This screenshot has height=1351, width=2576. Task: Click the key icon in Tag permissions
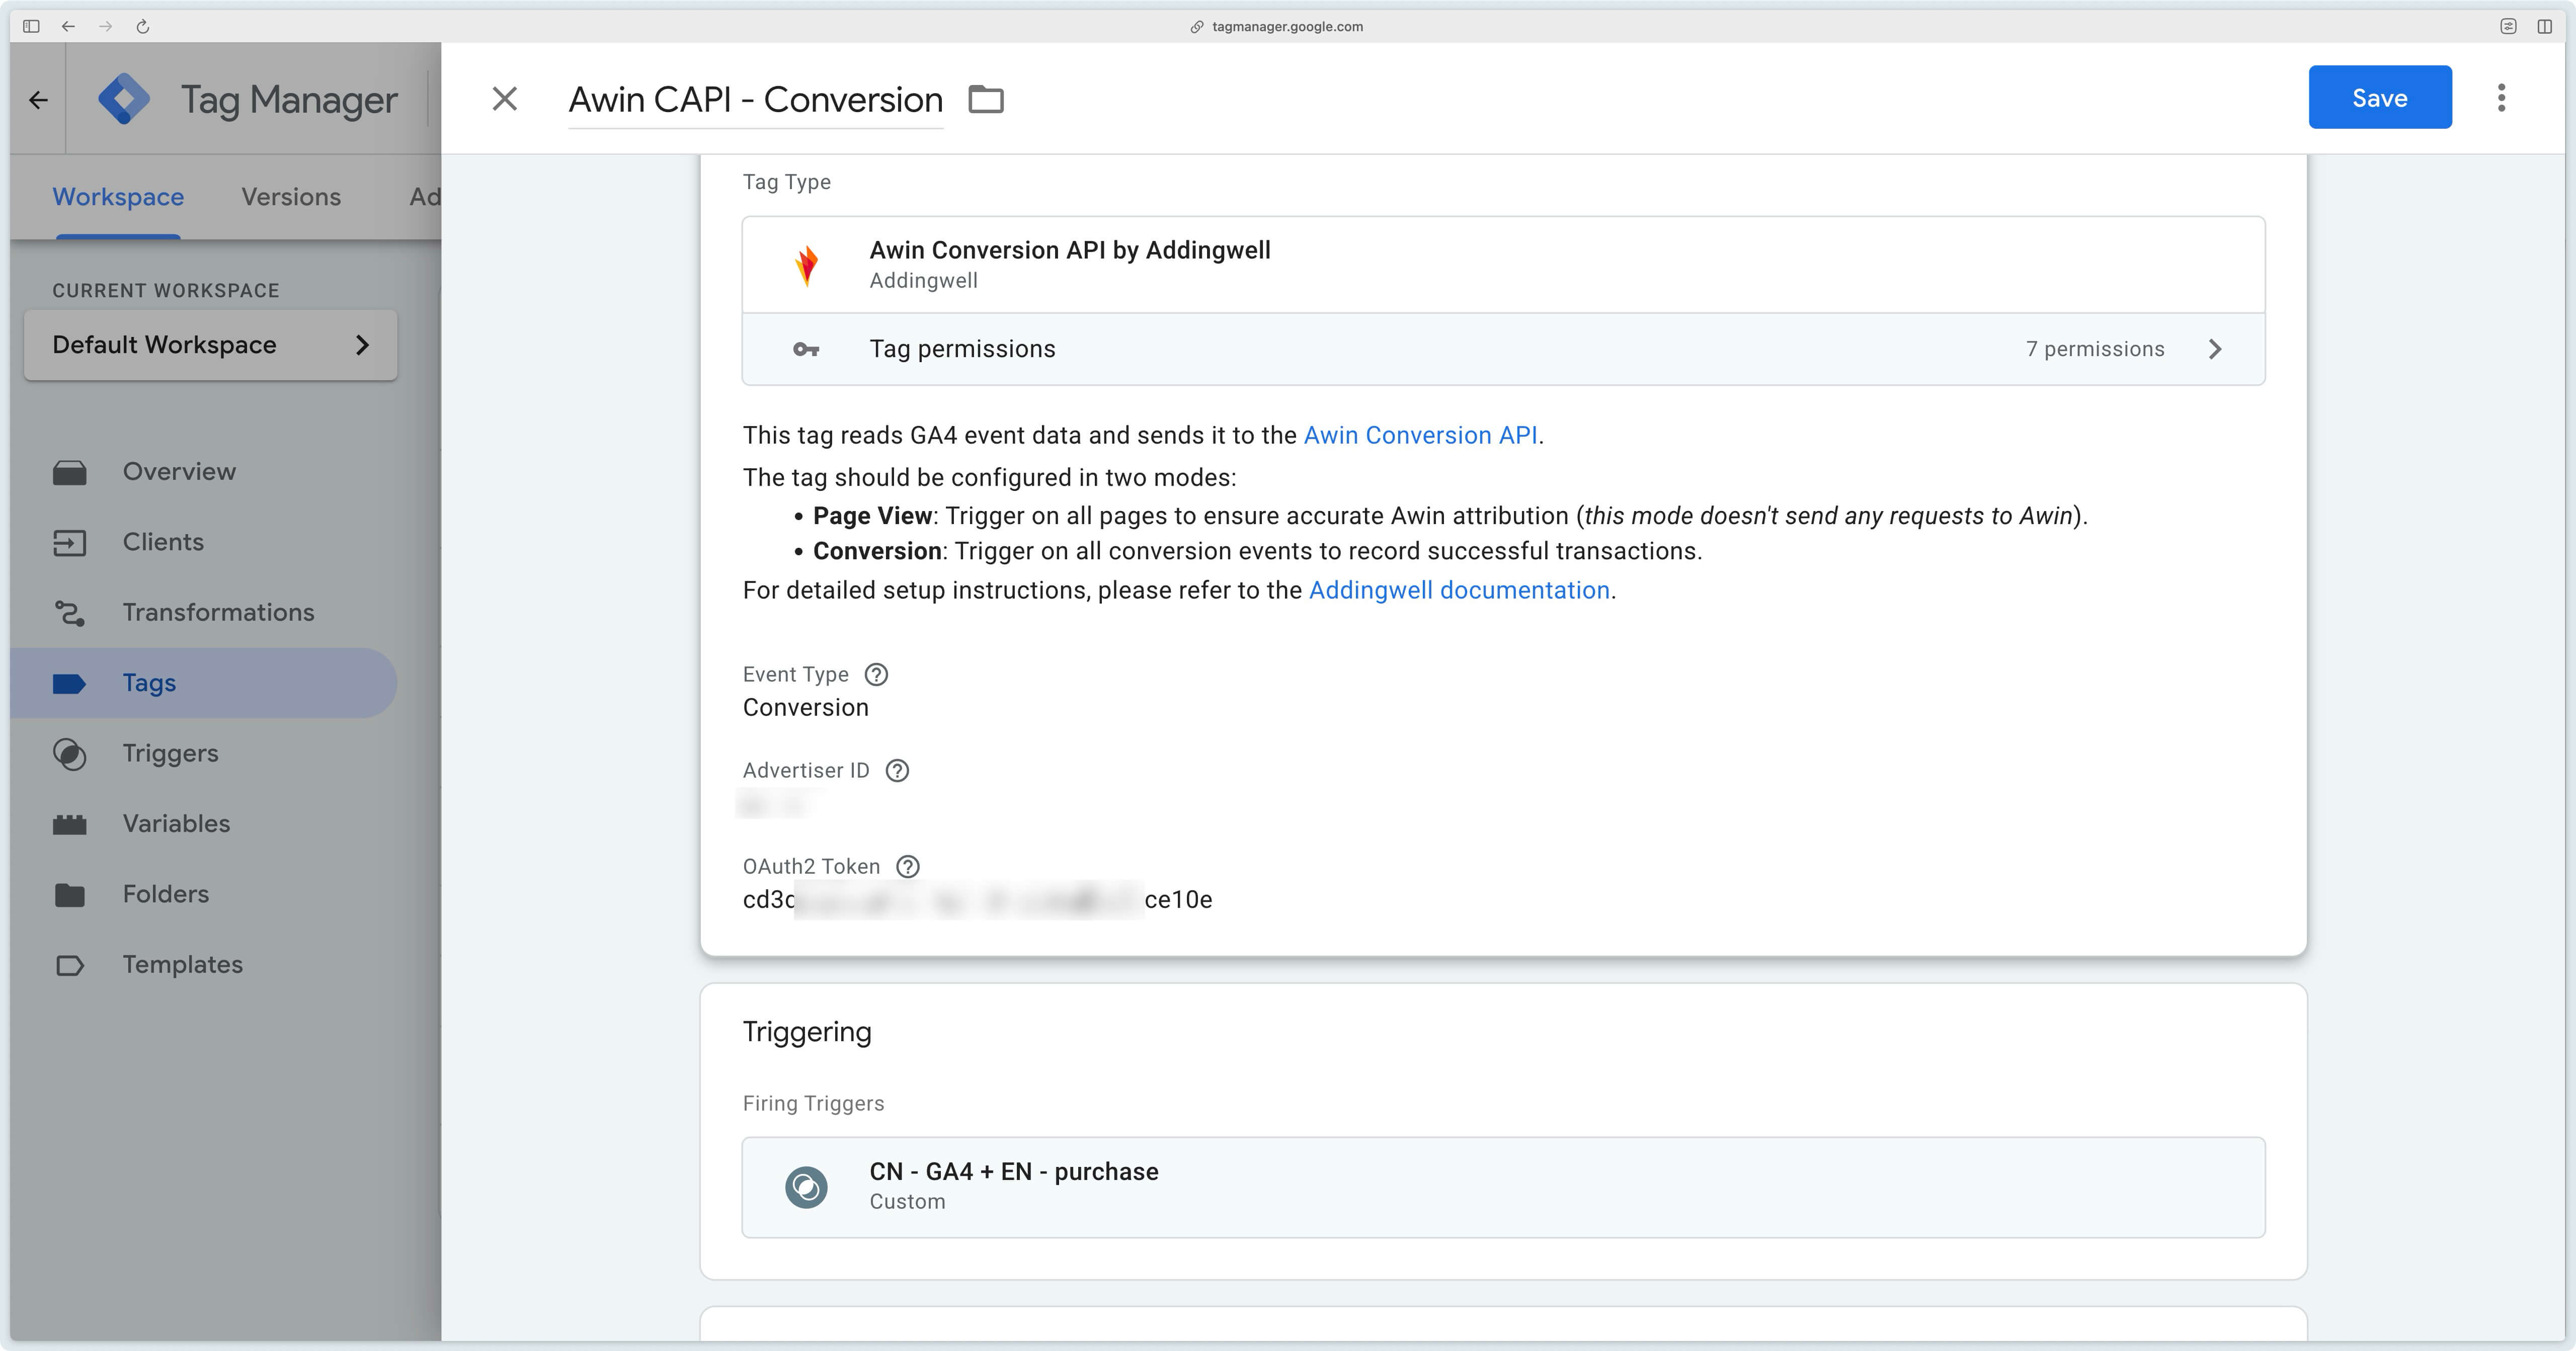coord(806,349)
